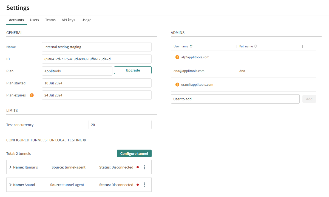Click the Test concurrency label
Screen dimensions: 329x197
[x=20, y=125]
